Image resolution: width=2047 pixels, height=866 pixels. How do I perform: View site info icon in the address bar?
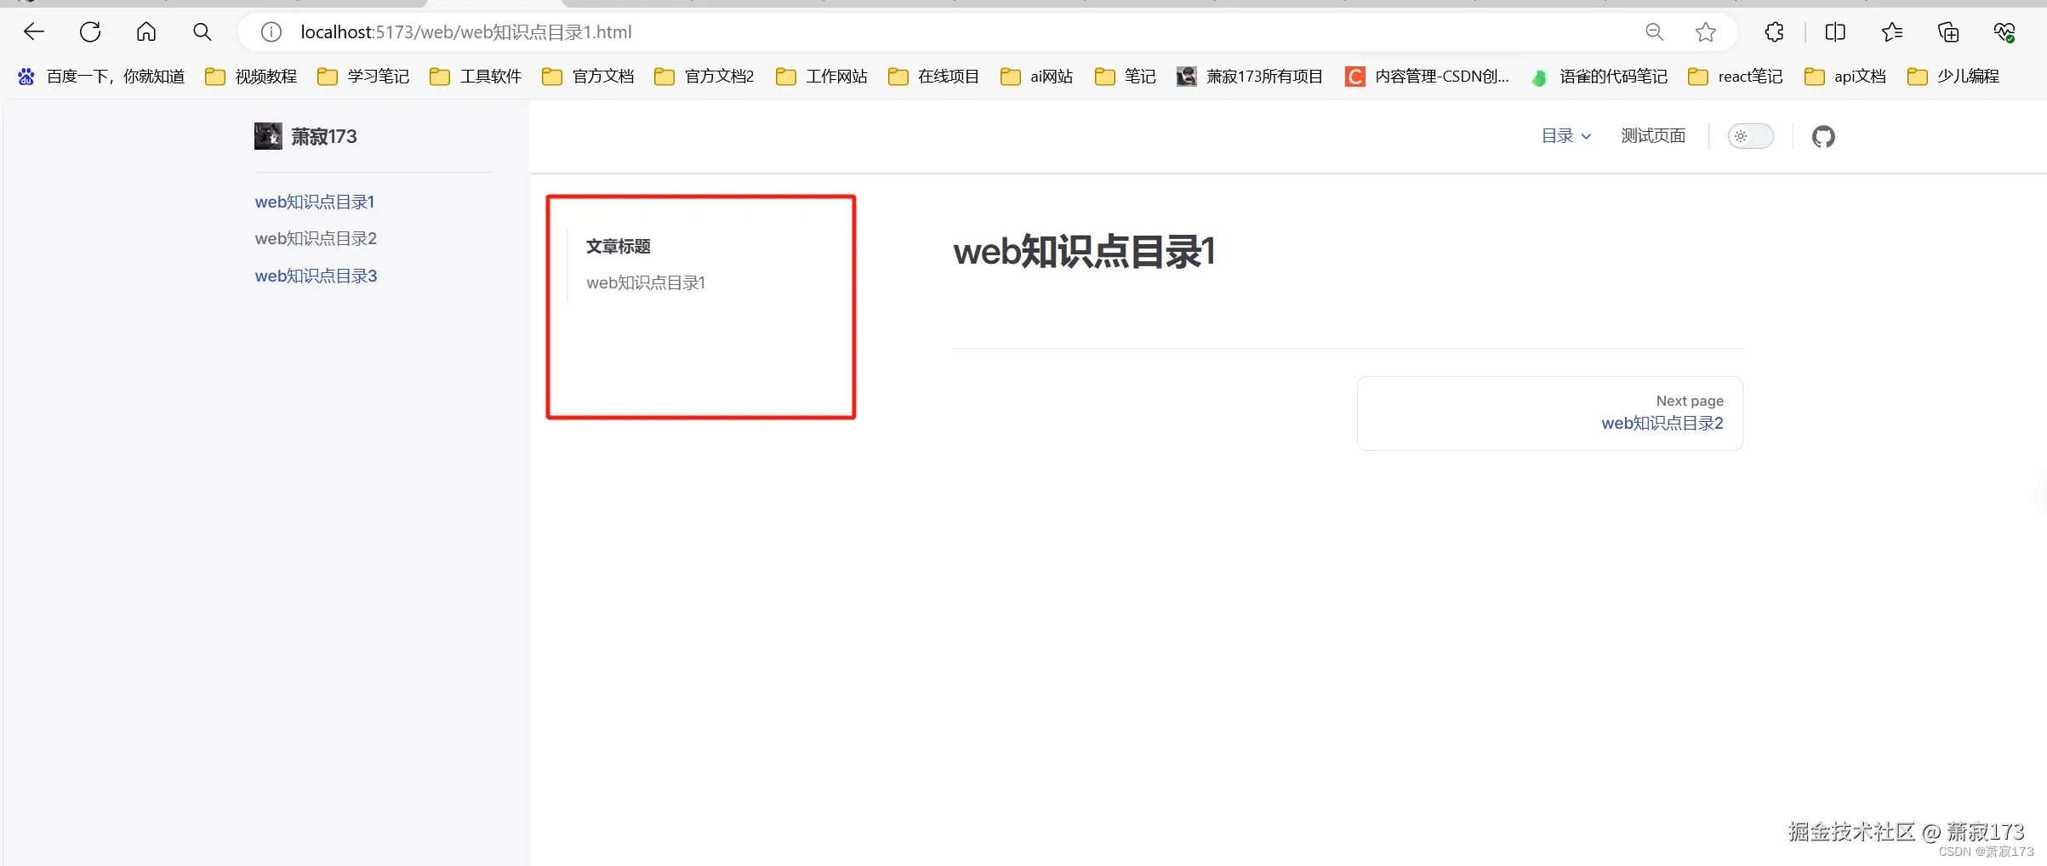point(271,32)
